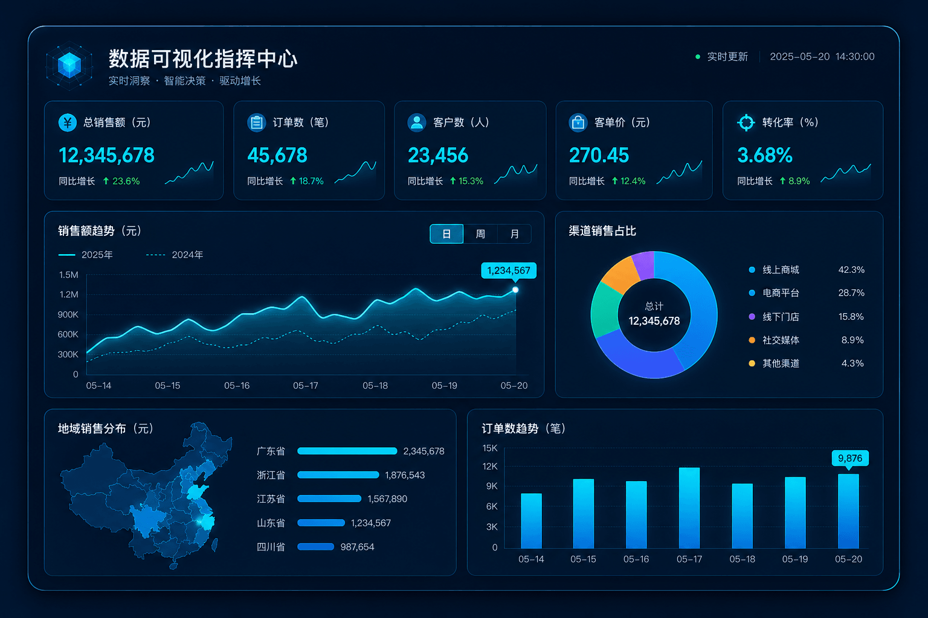928x618 pixels.
Task: Click the green up arrow beside 12.4%
Action: pos(614,181)
